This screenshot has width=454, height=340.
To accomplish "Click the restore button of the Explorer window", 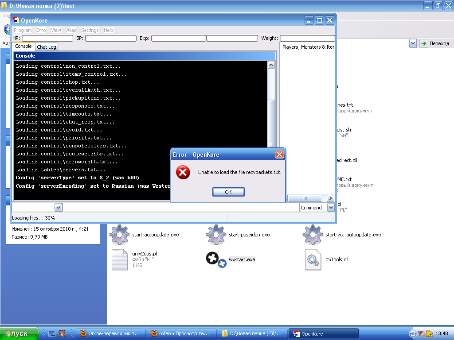I will point(438,5).
